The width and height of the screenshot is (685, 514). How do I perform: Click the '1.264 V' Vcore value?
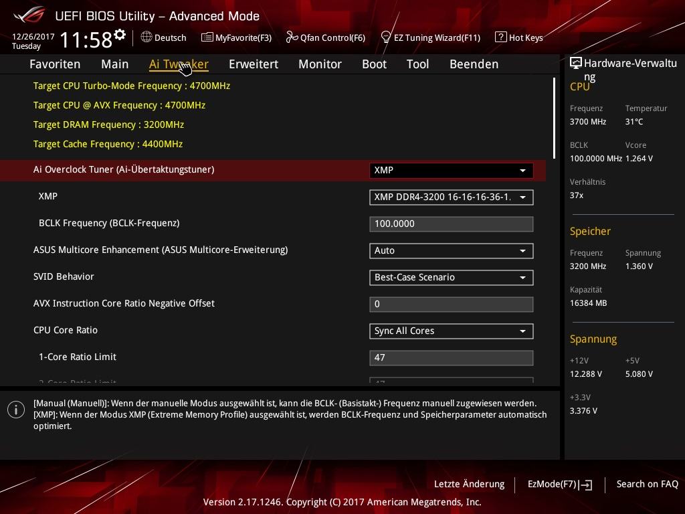pyautogui.click(x=639, y=159)
